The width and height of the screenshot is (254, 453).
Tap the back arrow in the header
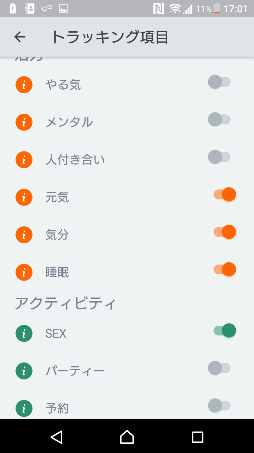click(20, 37)
